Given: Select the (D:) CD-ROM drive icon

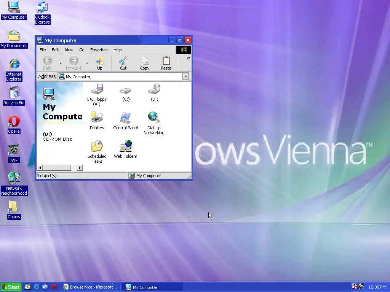Looking at the screenshot, I should [154, 93].
